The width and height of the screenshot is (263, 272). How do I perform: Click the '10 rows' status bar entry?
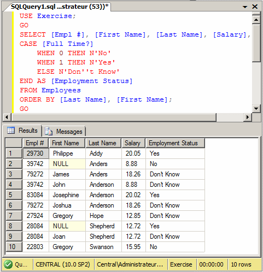(x=241, y=264)
